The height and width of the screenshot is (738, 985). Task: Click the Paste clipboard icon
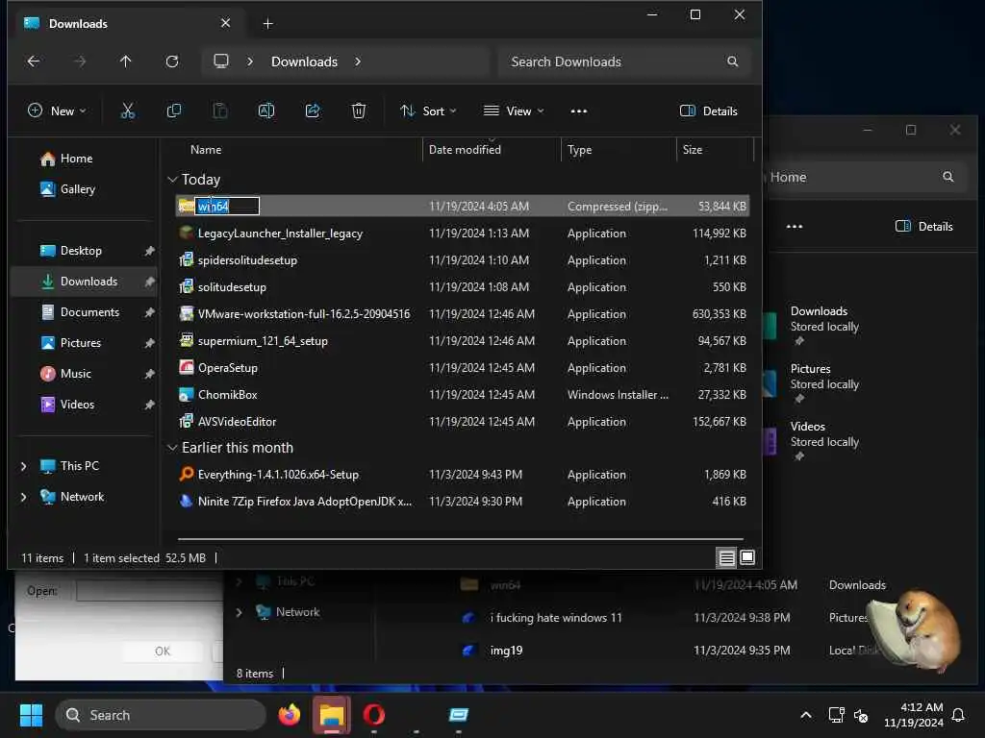click(220, 111)
